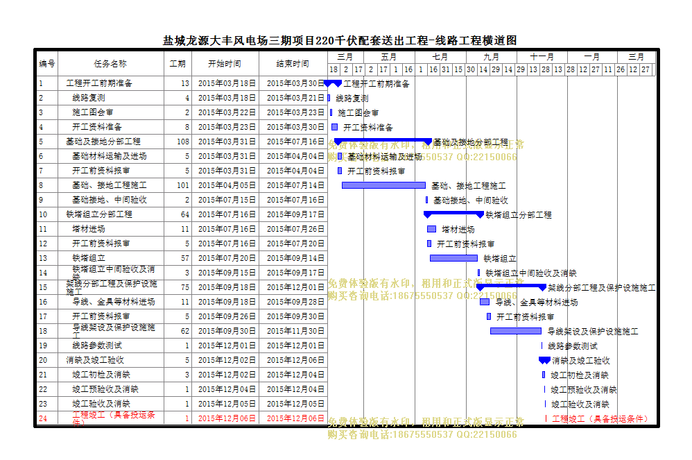This screenshot has width=692, height=460.
Task: Click 竣工初检及消缺 in the task name column
Action: [101, 375]
